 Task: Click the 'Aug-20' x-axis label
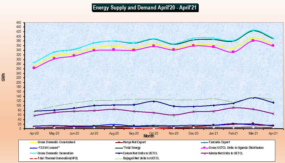point(114,134)
